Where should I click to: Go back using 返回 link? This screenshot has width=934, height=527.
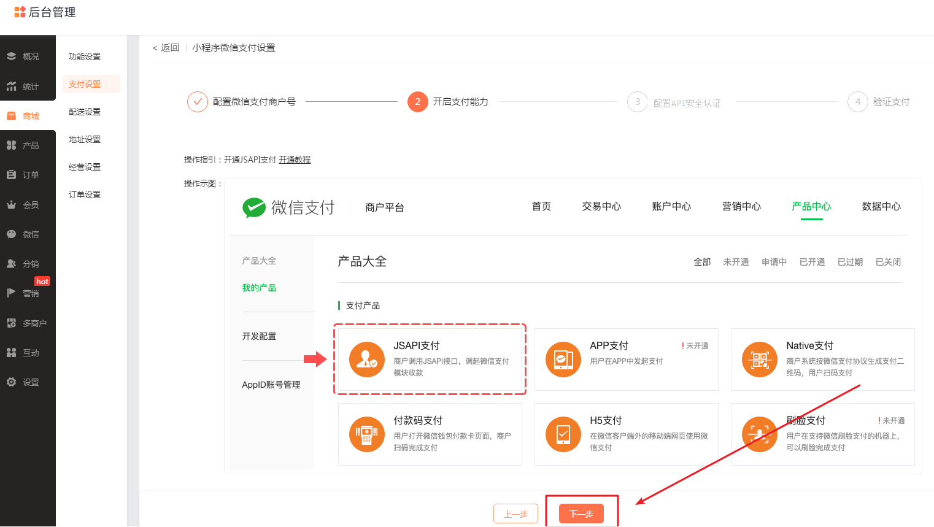[166, 48]
